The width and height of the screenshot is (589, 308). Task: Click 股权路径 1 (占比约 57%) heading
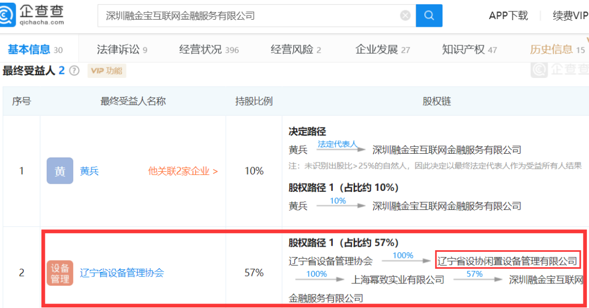pyautogui.click(x=344, y=243)
